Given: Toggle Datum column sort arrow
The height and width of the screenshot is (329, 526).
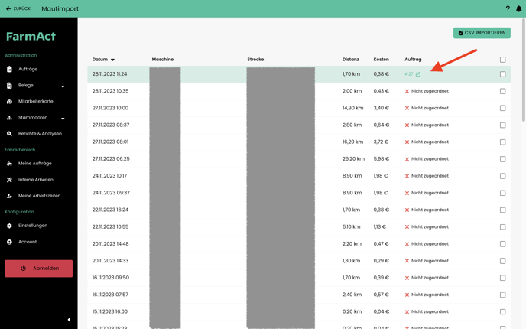Looking at the screenshot, I should pyautogui.click(x=112, y=60).
